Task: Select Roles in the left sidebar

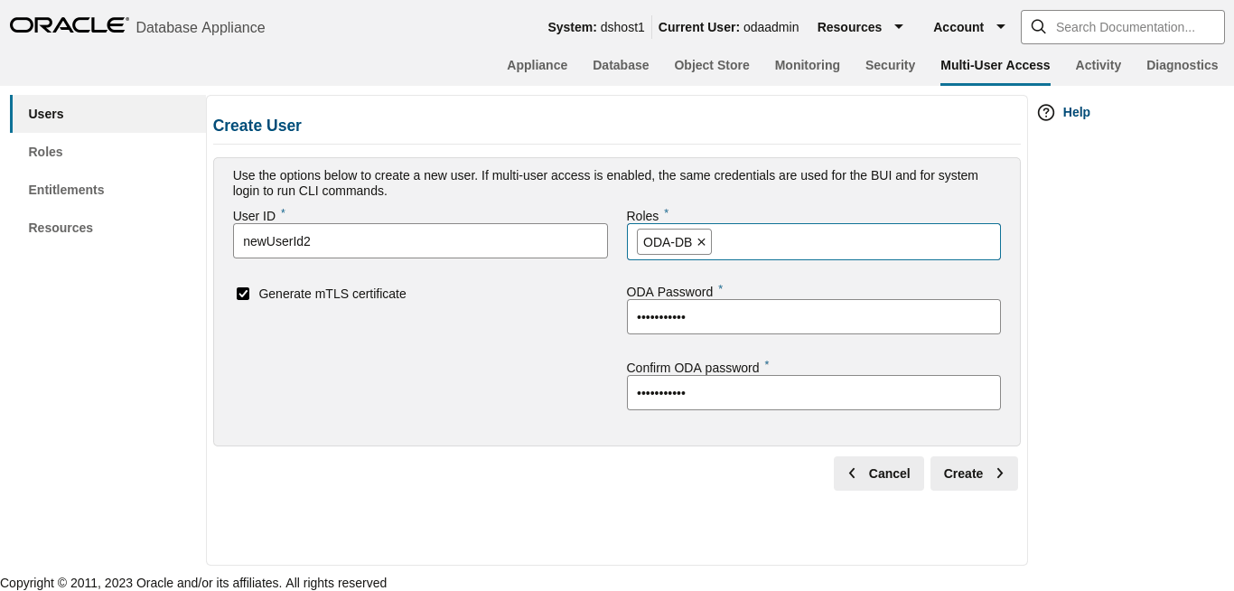Action: [x=45, y=152]
